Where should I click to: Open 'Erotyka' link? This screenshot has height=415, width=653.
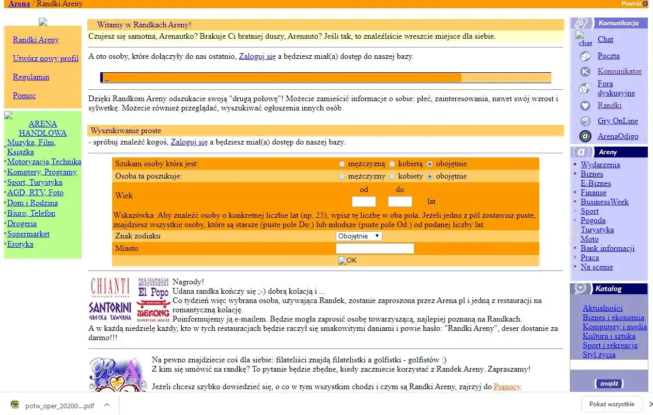[x=20, y=244]
